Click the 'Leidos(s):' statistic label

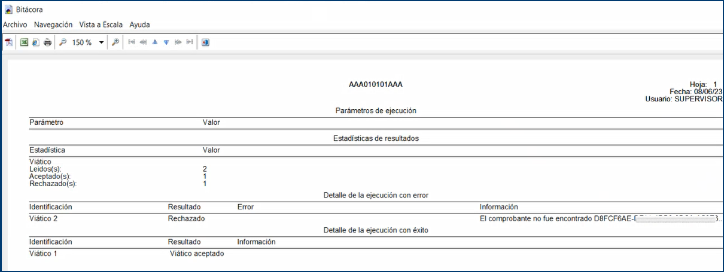pyautogui.click(x=45, y=169)
